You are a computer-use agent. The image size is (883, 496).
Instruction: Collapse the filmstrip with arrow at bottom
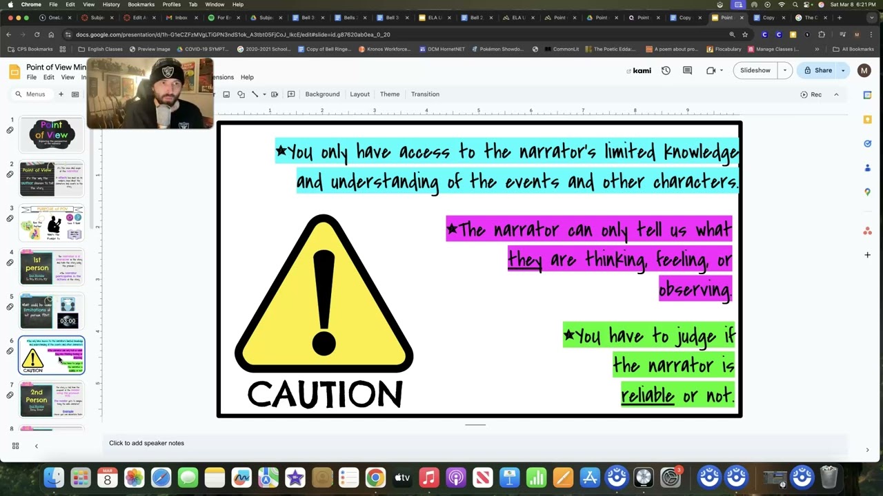[37, 446]
